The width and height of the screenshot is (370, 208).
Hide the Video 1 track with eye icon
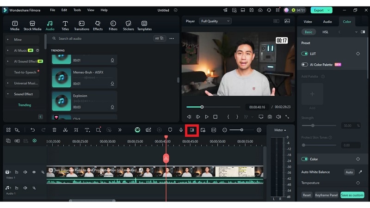coord(34,172)
